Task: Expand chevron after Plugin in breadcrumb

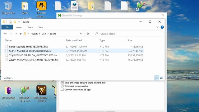Action: point(39,34)
